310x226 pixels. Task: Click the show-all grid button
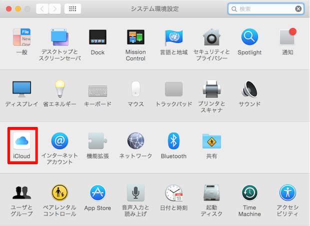(72, 8)
